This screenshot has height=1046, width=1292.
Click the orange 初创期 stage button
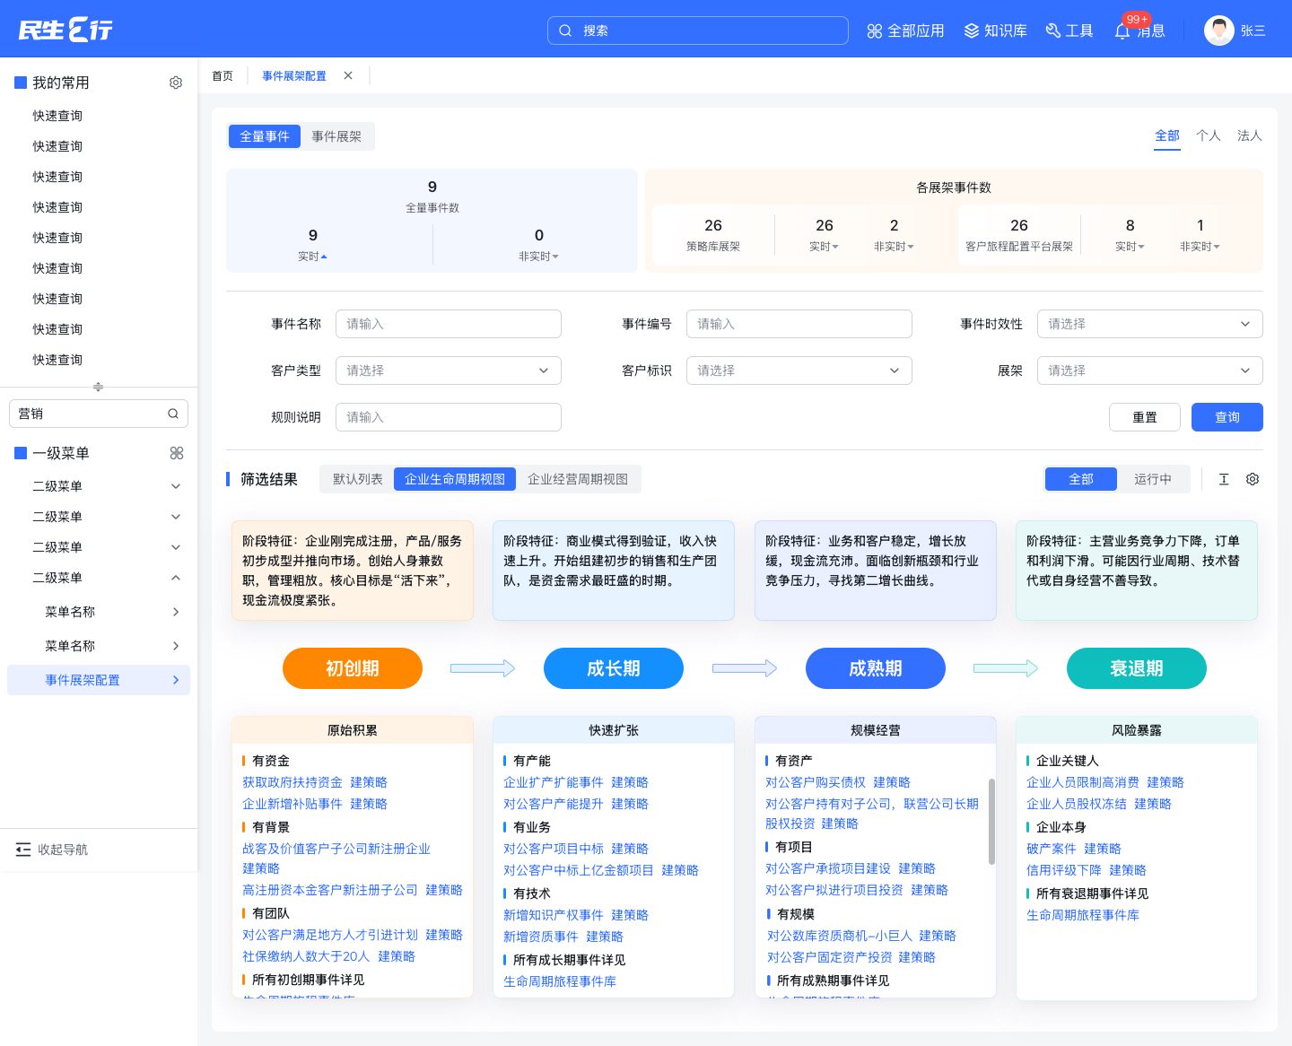pyautogui.click(x=353, y=668)
